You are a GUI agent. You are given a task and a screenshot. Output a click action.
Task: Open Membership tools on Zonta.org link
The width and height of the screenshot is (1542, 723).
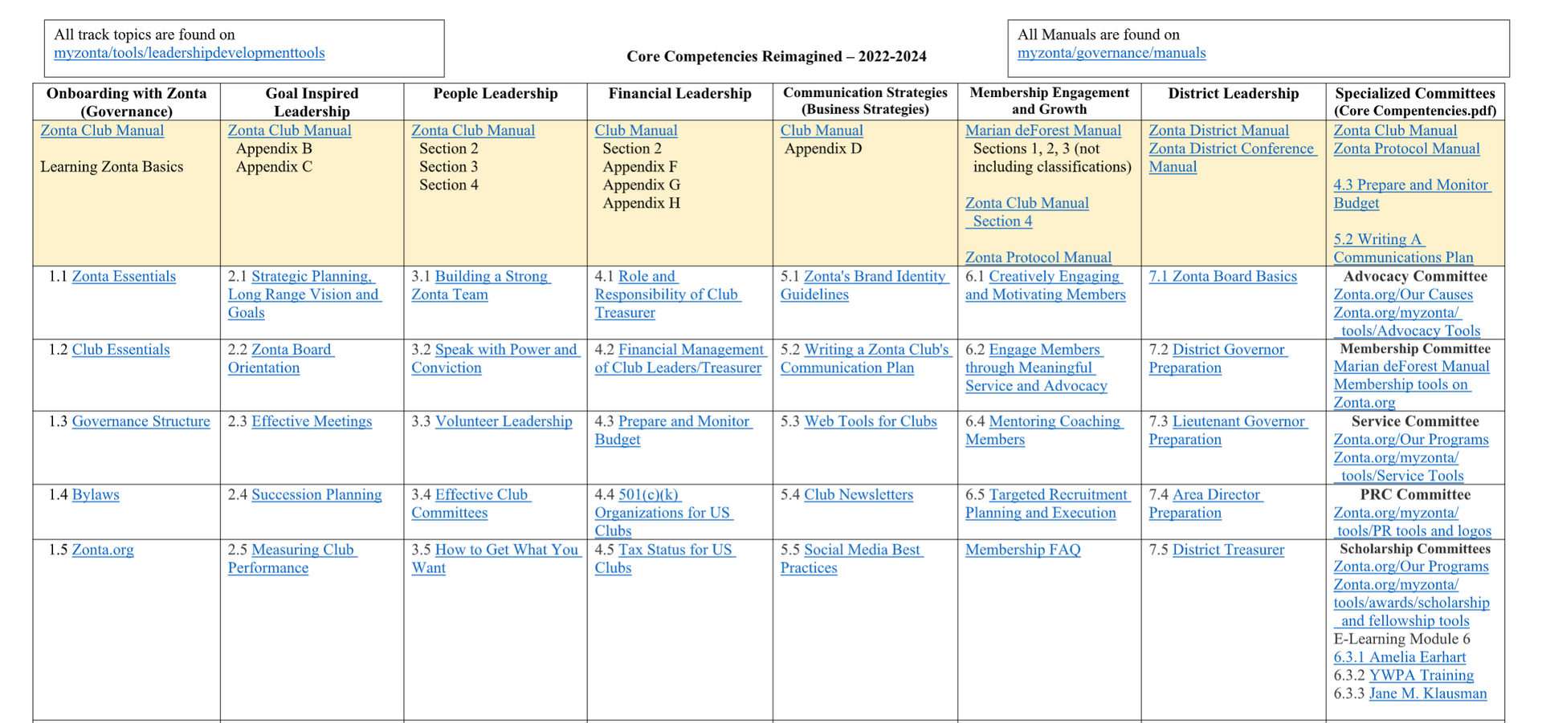(1401, 394)
